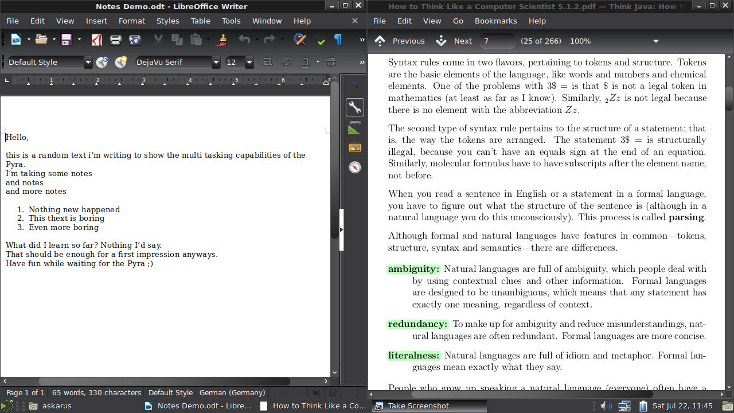
Task: Switch to Take Screenshot taskbar window
Action: (428, 406)
